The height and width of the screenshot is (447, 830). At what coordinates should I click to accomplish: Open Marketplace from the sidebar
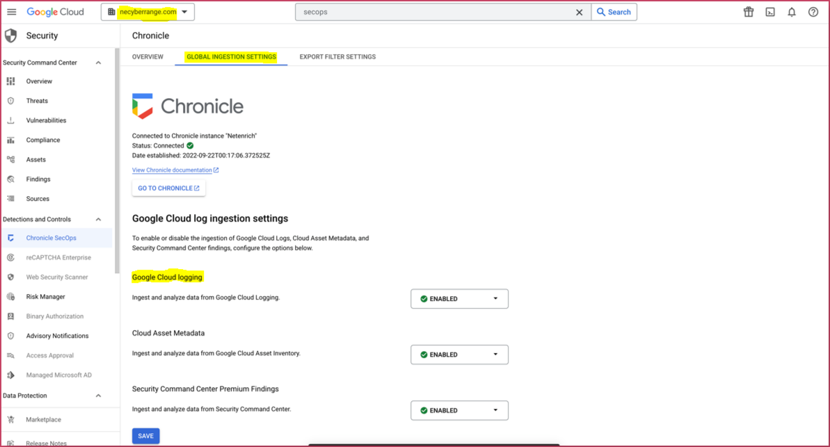[x=43, y=419]
